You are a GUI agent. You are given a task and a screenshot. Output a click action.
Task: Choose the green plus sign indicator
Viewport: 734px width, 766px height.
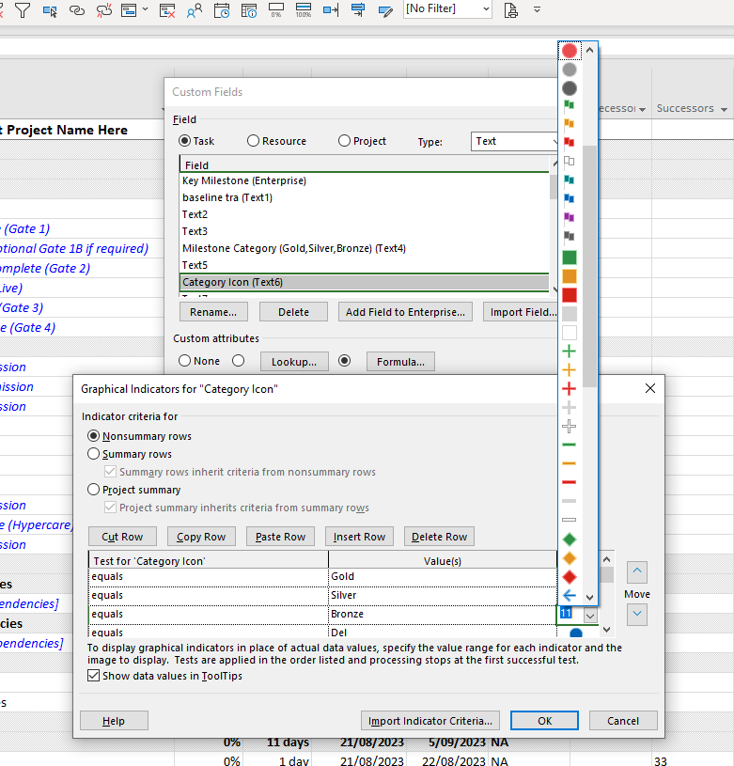[x=569, y=352]
